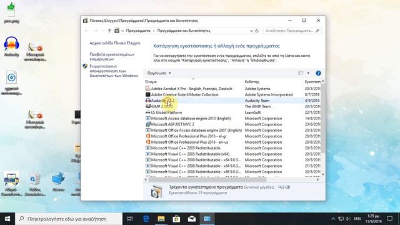Click scroll down arrow of program list
The width and height of the screenshot is (400, 225).
pos(322,174)
